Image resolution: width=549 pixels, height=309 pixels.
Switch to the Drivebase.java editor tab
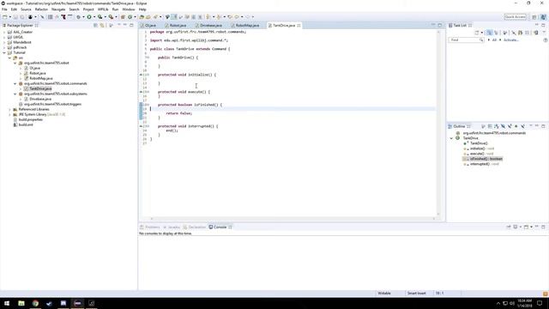coord(210,26)
